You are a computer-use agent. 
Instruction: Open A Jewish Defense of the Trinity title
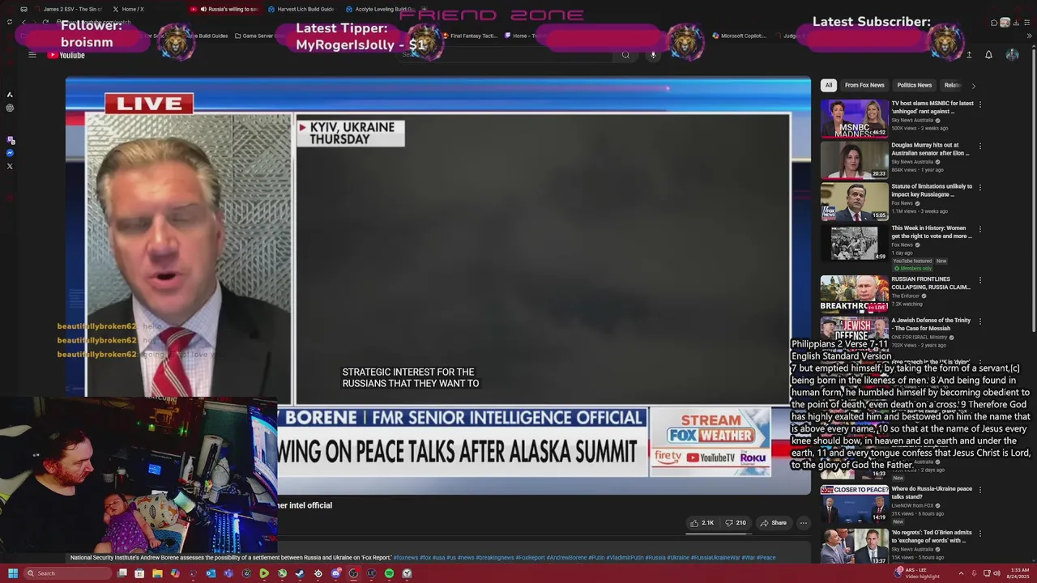(931, 325)
